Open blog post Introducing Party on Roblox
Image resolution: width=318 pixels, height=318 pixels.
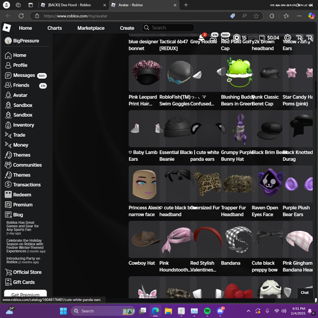23,260
